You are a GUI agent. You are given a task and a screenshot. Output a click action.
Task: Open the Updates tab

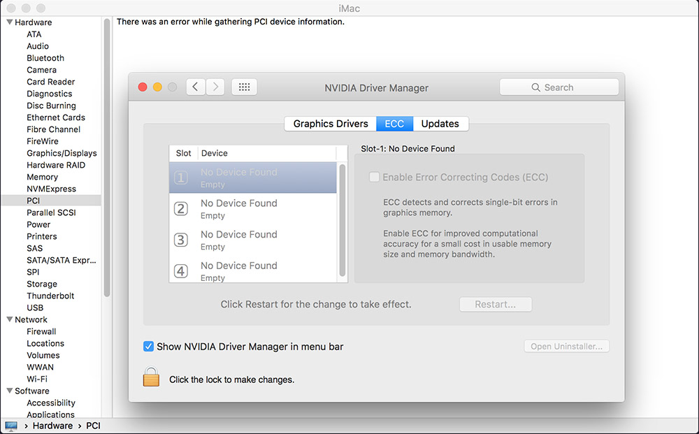pos(440,124)
